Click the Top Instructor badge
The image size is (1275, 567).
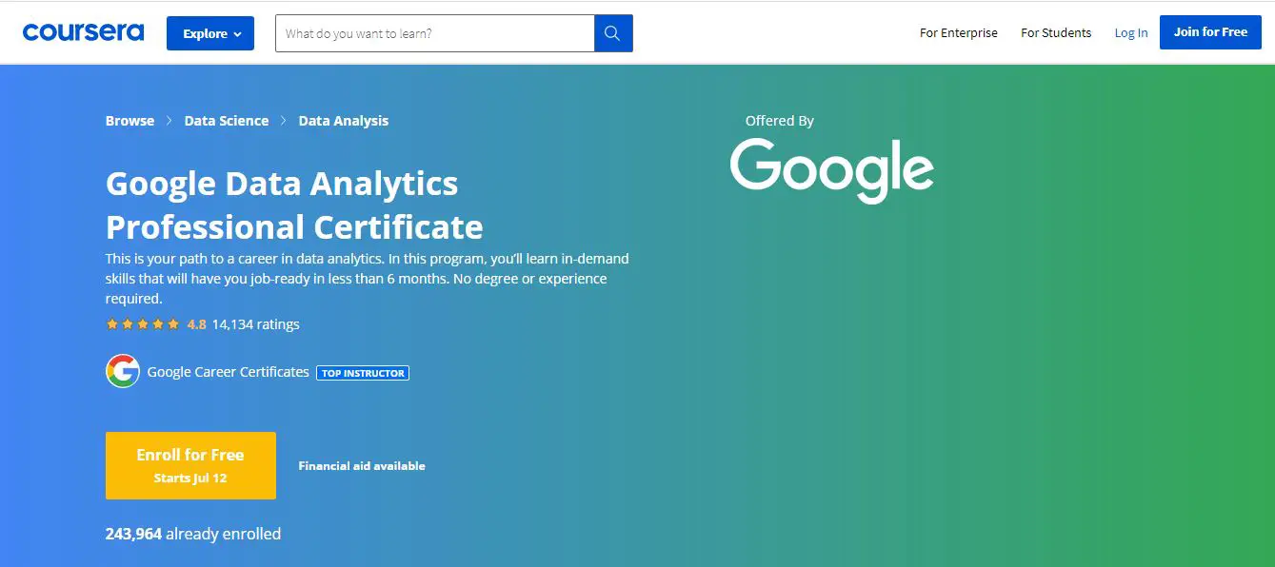tap(363, 373)
